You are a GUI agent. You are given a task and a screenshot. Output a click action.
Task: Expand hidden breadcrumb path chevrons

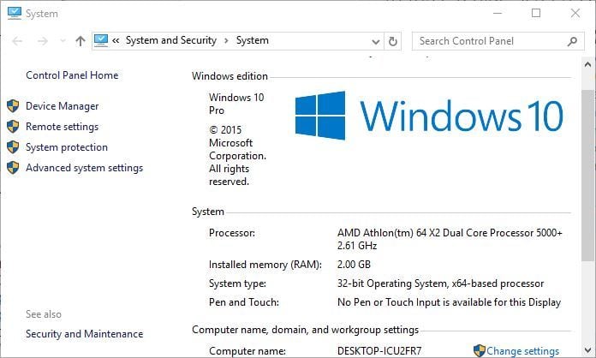116,40
